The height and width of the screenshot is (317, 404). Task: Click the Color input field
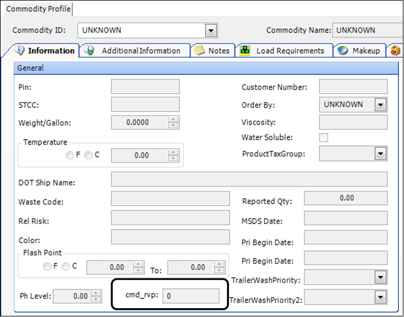170,237
